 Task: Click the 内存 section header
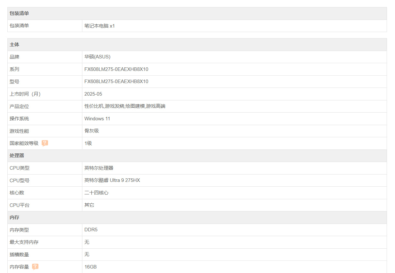click(14, 218)
